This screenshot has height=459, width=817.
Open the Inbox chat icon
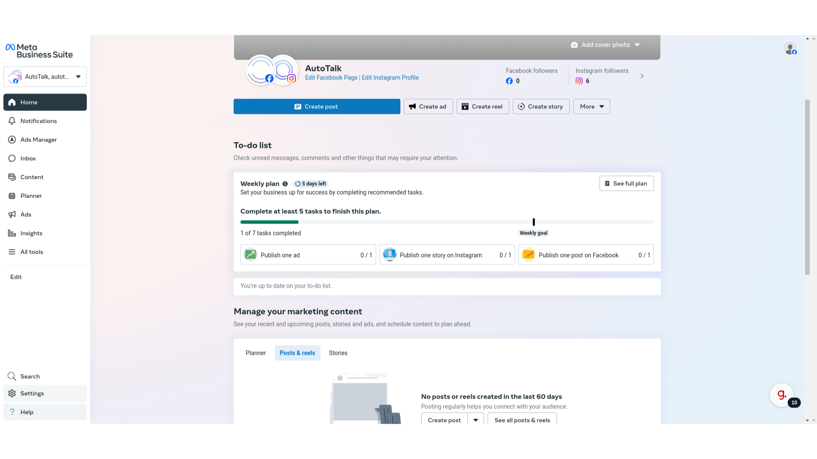tap(12, 159)
